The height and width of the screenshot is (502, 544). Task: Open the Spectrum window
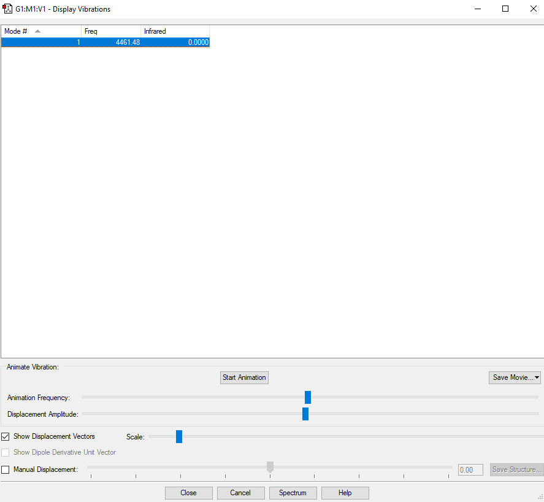293,493
